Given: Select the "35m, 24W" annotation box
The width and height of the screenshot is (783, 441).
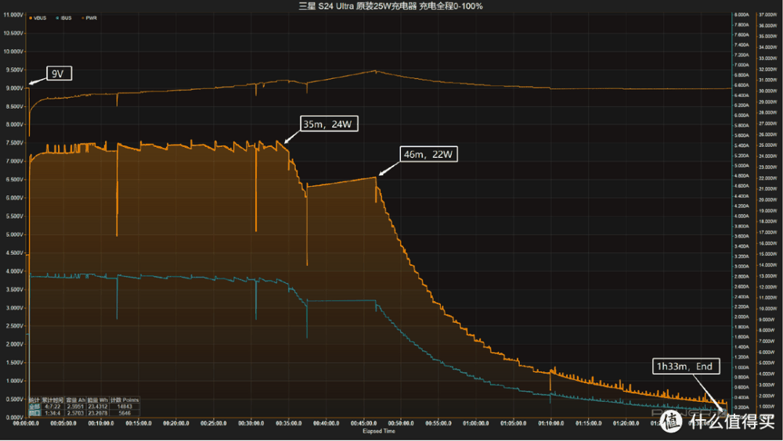Looking at the screenshot, I should click(326, 124).
